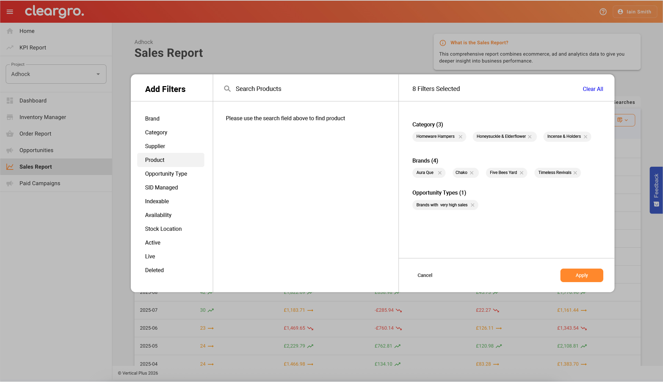This screenshot has width=663, height=382.
Task: Open the hamburger menu icon
Action: click(10, 12)
